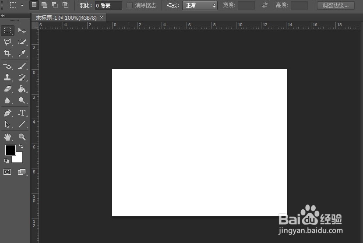
Task: Select the Direct Selection arrow tool
Action: tap(7, 124)
